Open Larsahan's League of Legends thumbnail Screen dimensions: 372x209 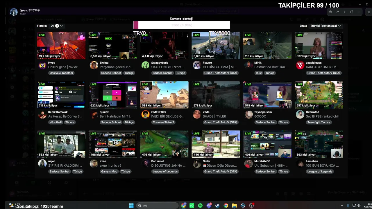[x=319, y=144]
